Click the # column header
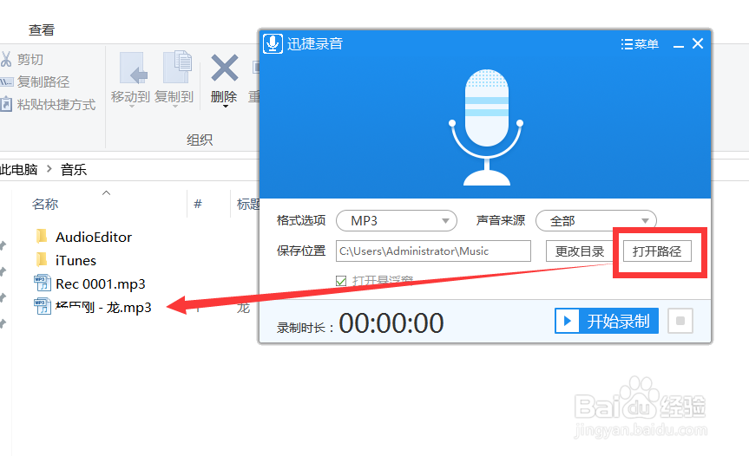This screenshot has height=456, width=749. [x=198, y=204]
